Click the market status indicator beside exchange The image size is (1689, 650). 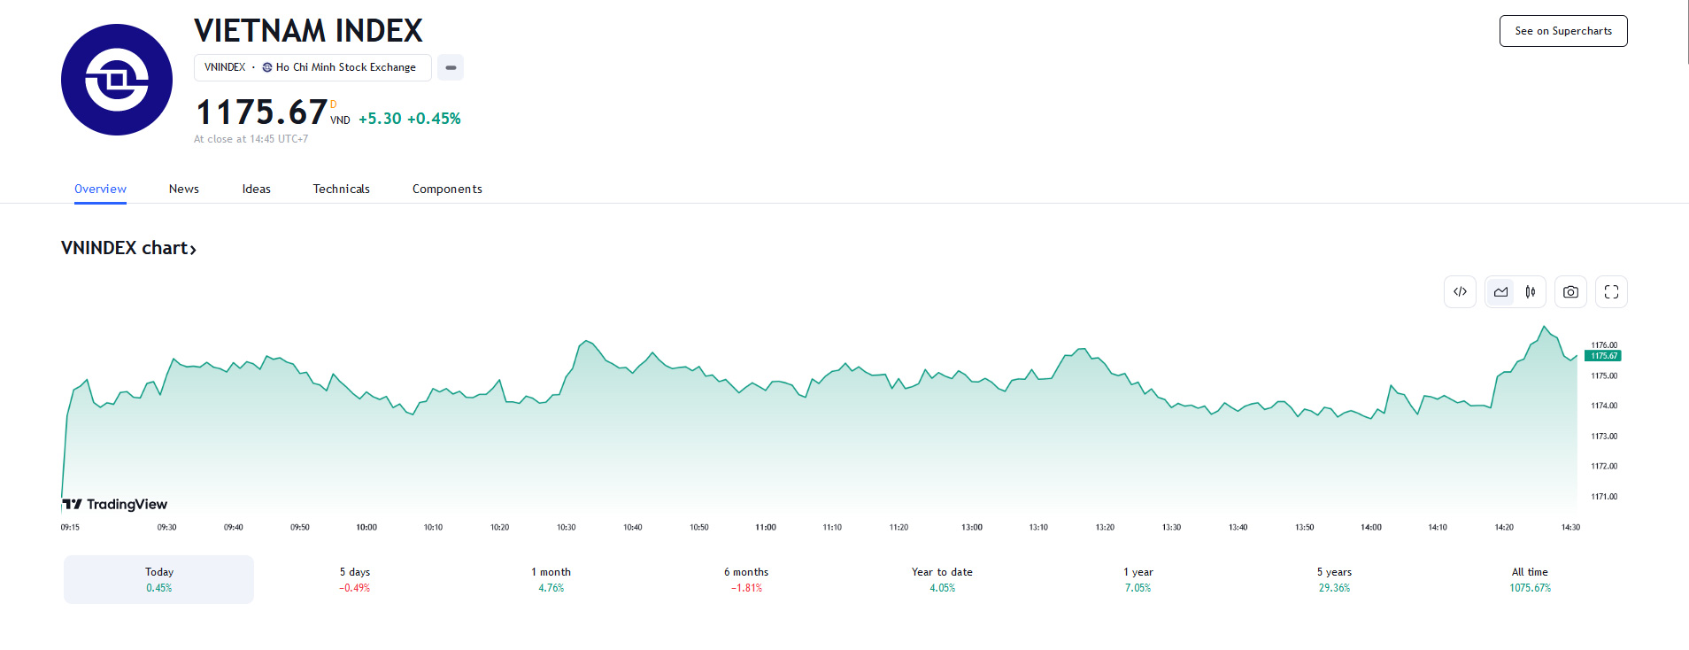click(x=451, y=67)
